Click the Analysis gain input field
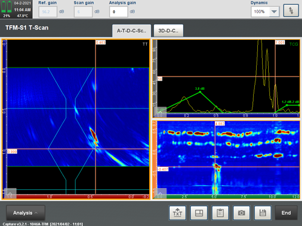 coord(118,11)
